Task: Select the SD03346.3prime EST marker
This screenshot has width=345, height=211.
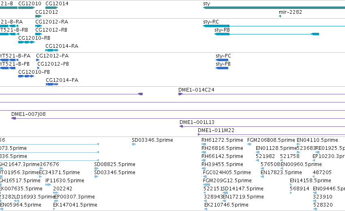Action: 134,144
